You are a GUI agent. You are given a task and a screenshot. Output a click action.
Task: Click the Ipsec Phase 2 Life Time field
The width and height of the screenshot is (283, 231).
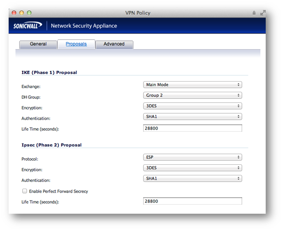coord(192,201)
